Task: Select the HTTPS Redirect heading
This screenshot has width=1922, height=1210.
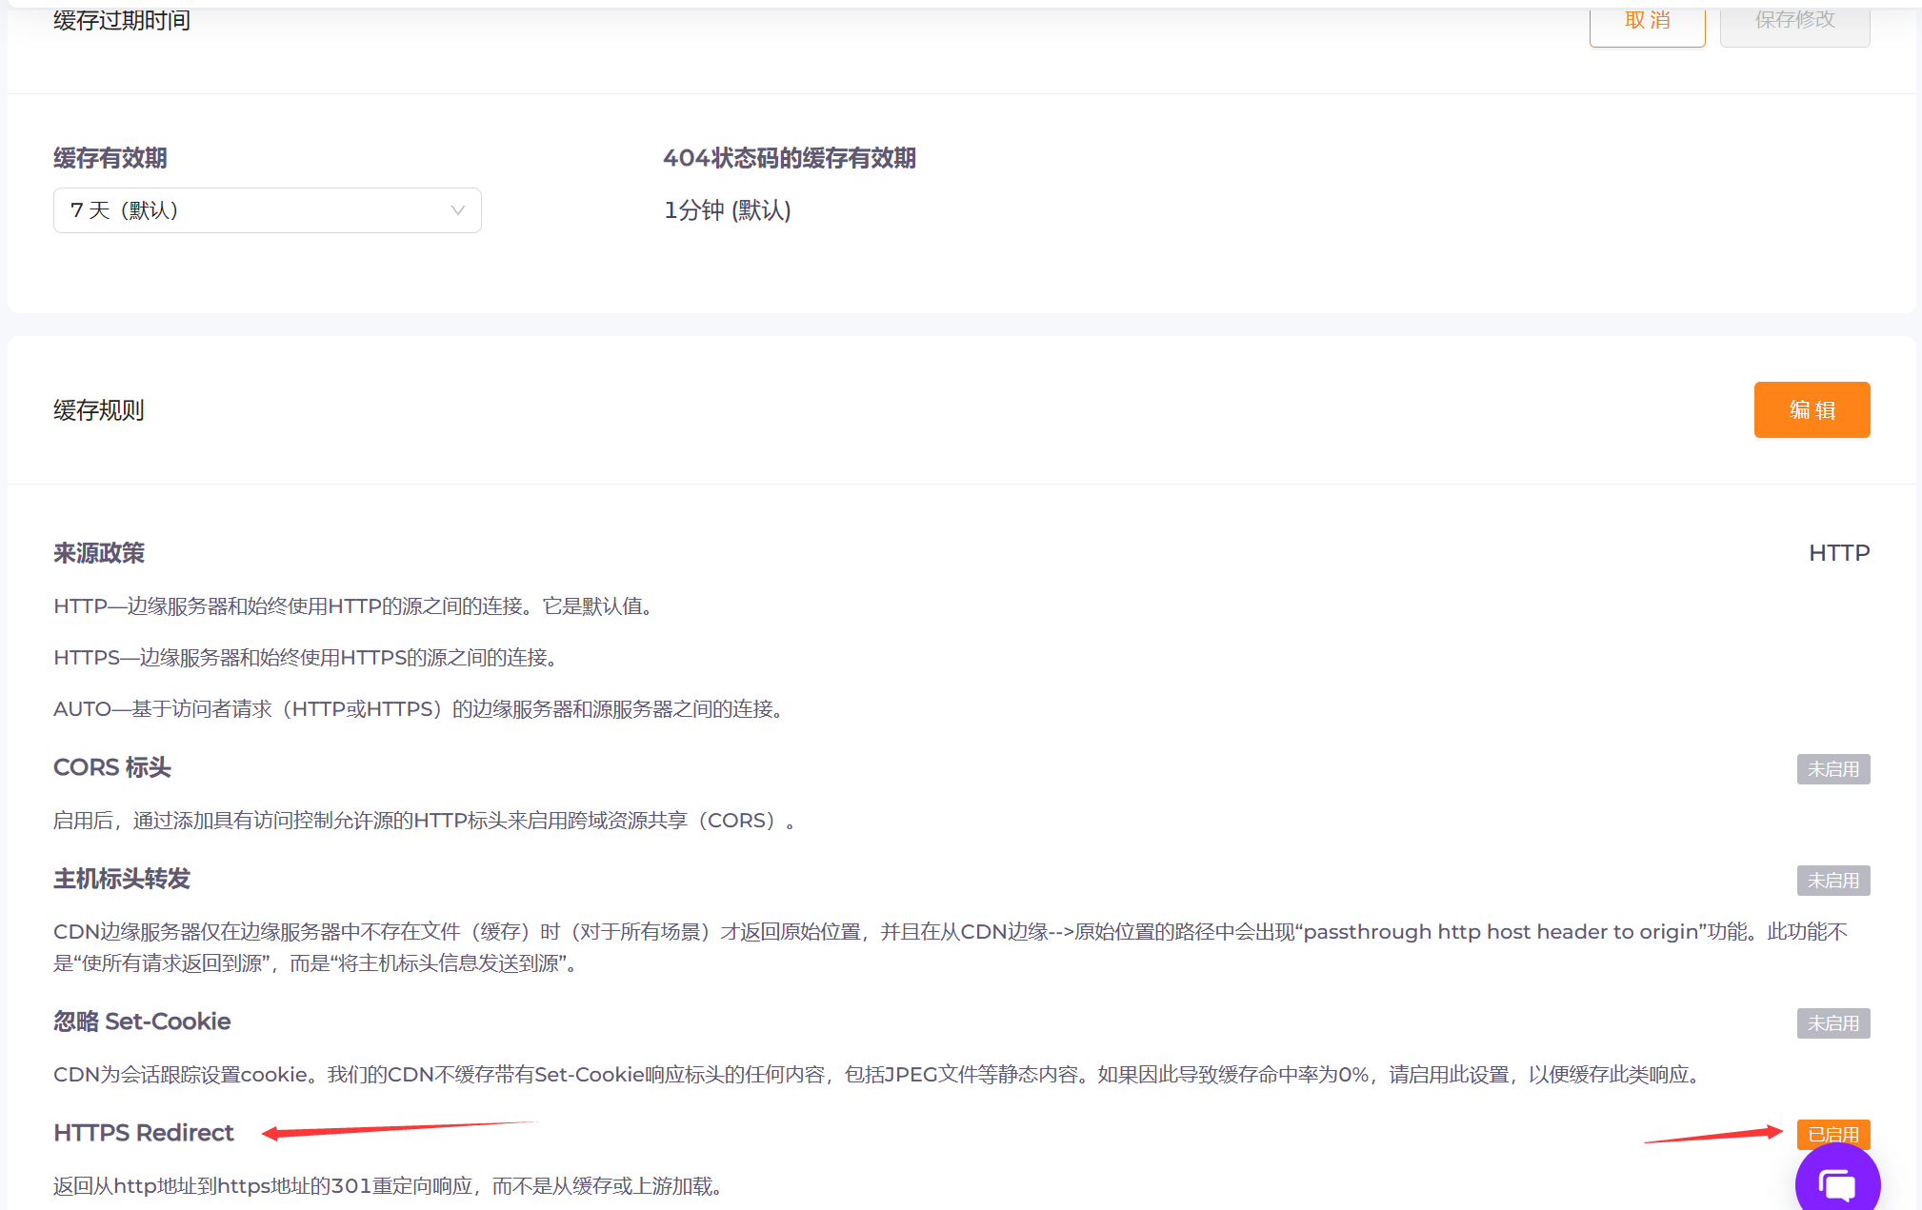Action: click(x=143, y=1133)
